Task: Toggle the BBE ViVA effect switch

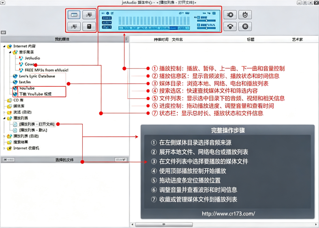Action: [x=199, y=25]
